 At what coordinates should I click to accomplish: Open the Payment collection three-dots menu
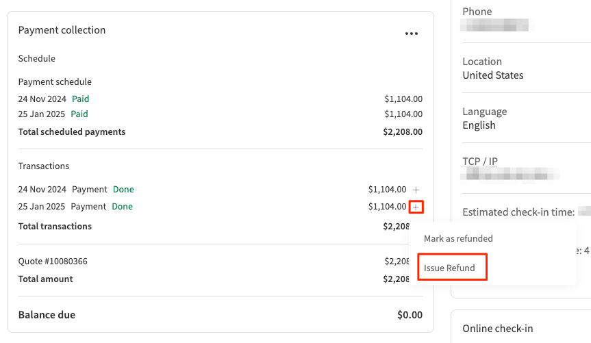(411, 33)
